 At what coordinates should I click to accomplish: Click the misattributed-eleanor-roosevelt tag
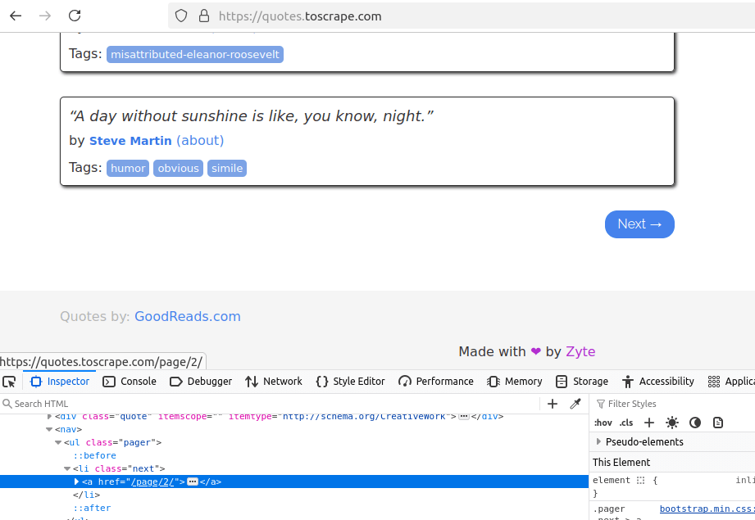point(195,54)
